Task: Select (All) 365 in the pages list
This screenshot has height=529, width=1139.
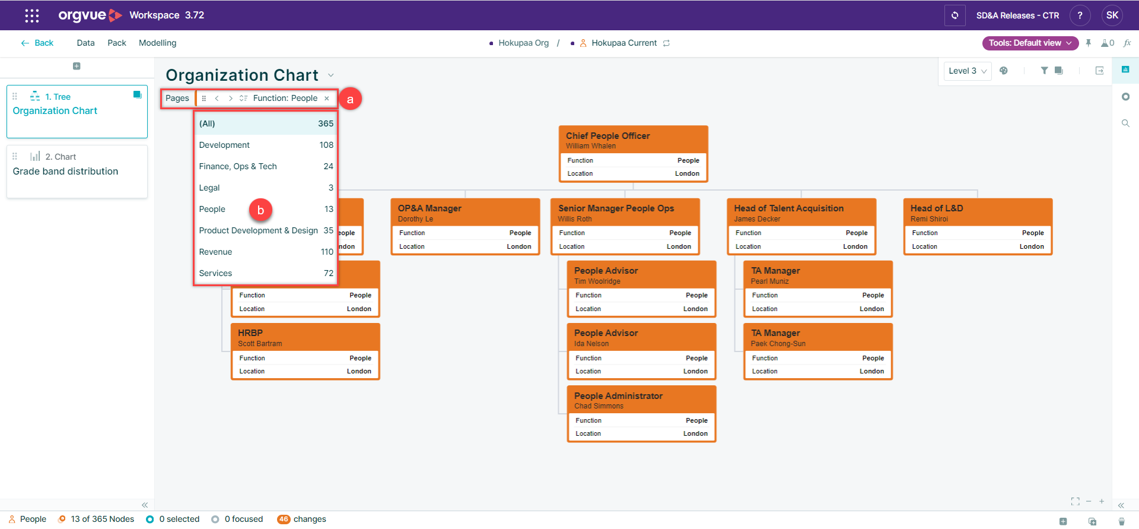Action: tap(266, 123)
